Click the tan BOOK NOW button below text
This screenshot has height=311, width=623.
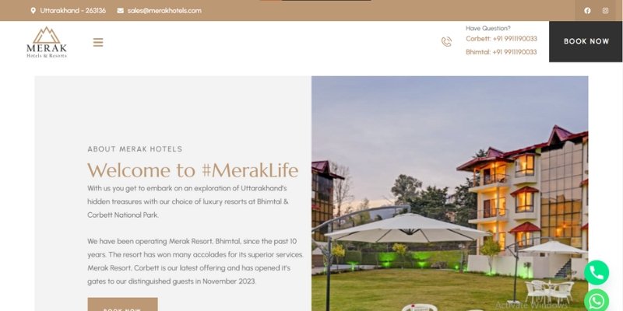[x=122, y=305]
